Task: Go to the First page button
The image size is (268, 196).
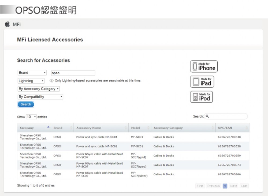Action: point(200,186)
